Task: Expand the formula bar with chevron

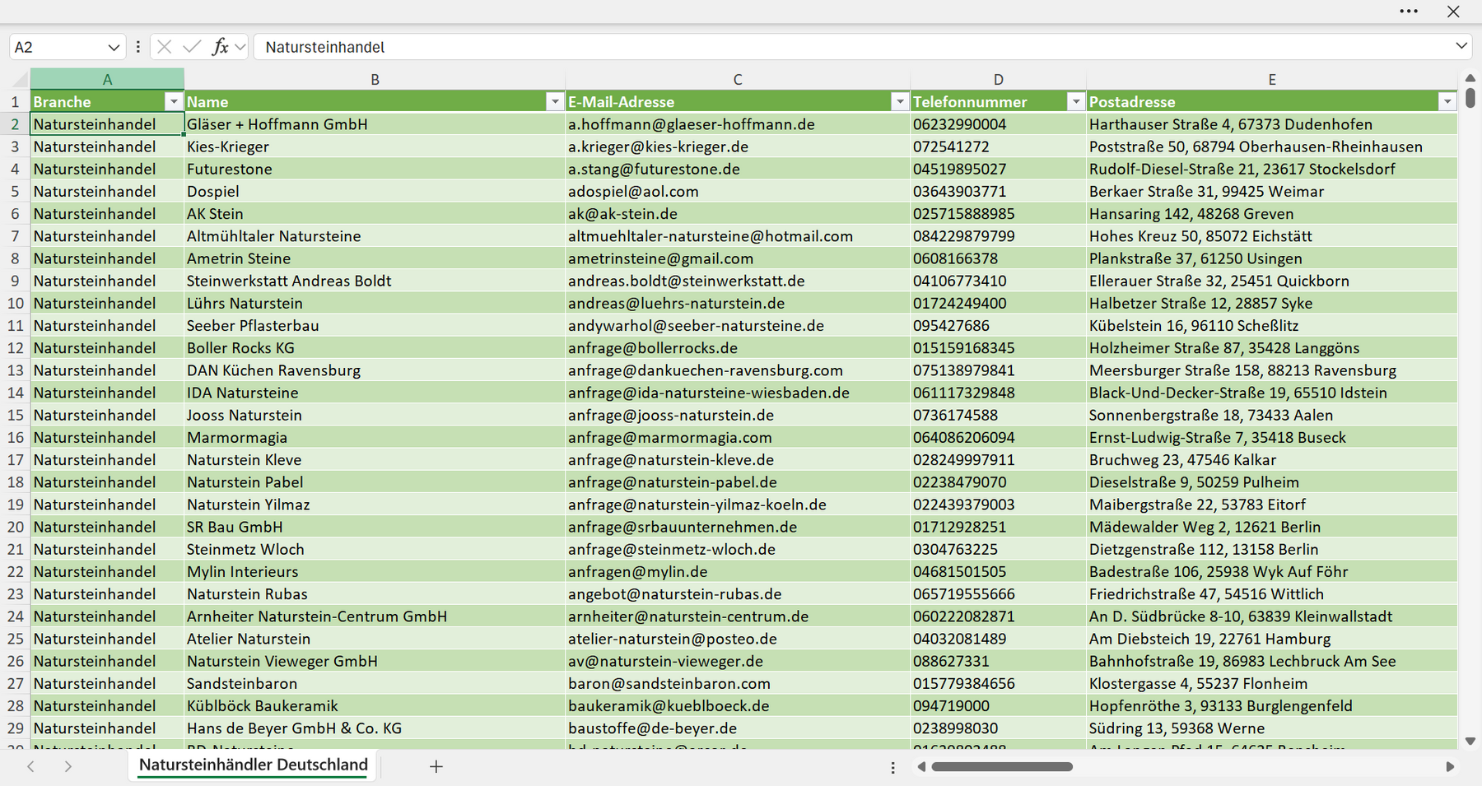Action: [1461, 46]
